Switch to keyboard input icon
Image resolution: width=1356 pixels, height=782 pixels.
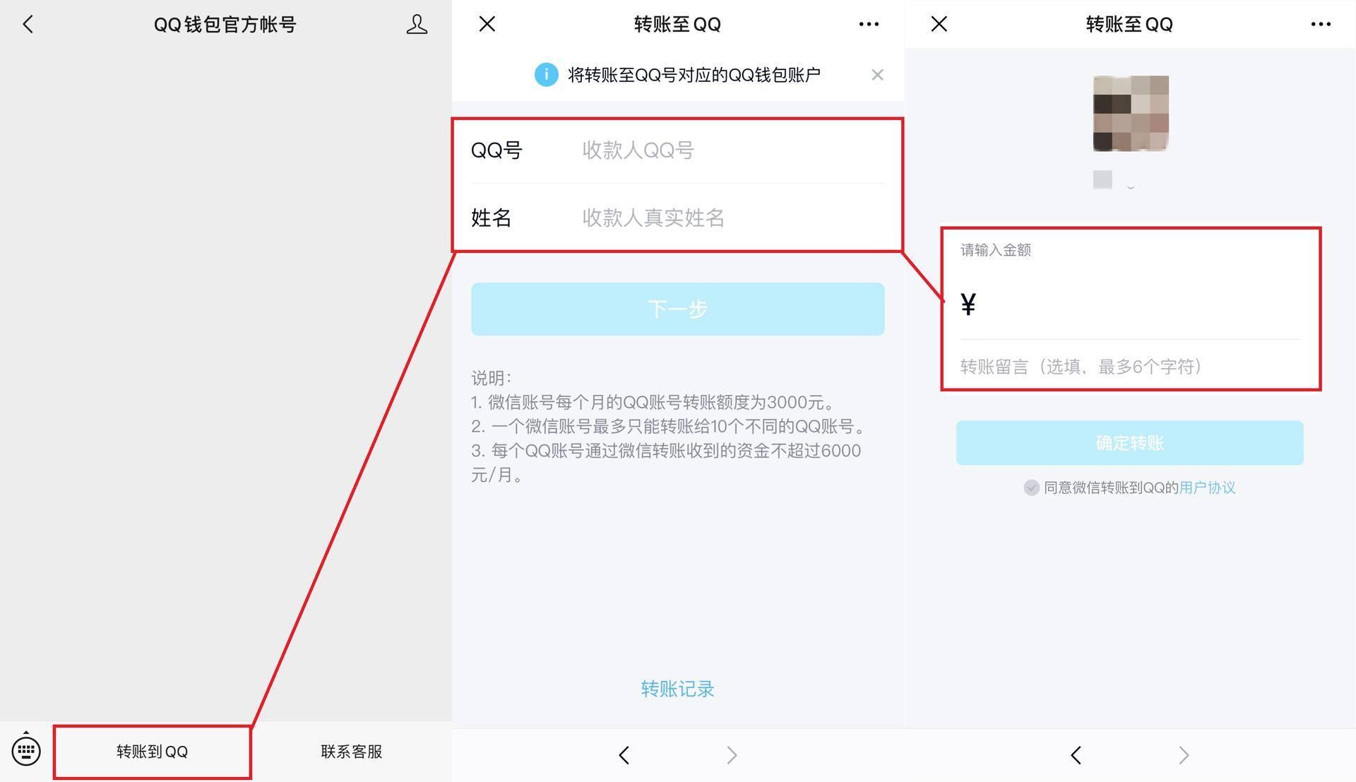26,751
